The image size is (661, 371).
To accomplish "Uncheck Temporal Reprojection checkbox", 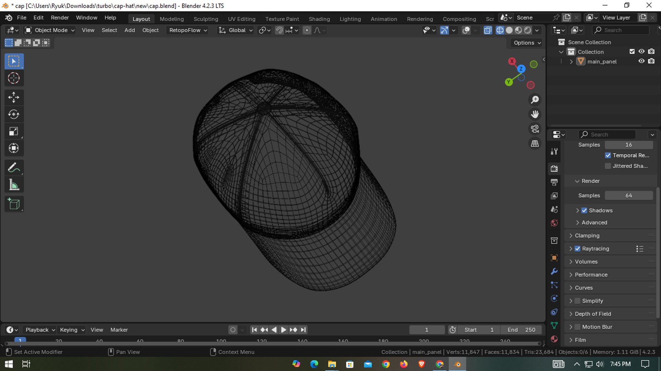I will 608,155.
